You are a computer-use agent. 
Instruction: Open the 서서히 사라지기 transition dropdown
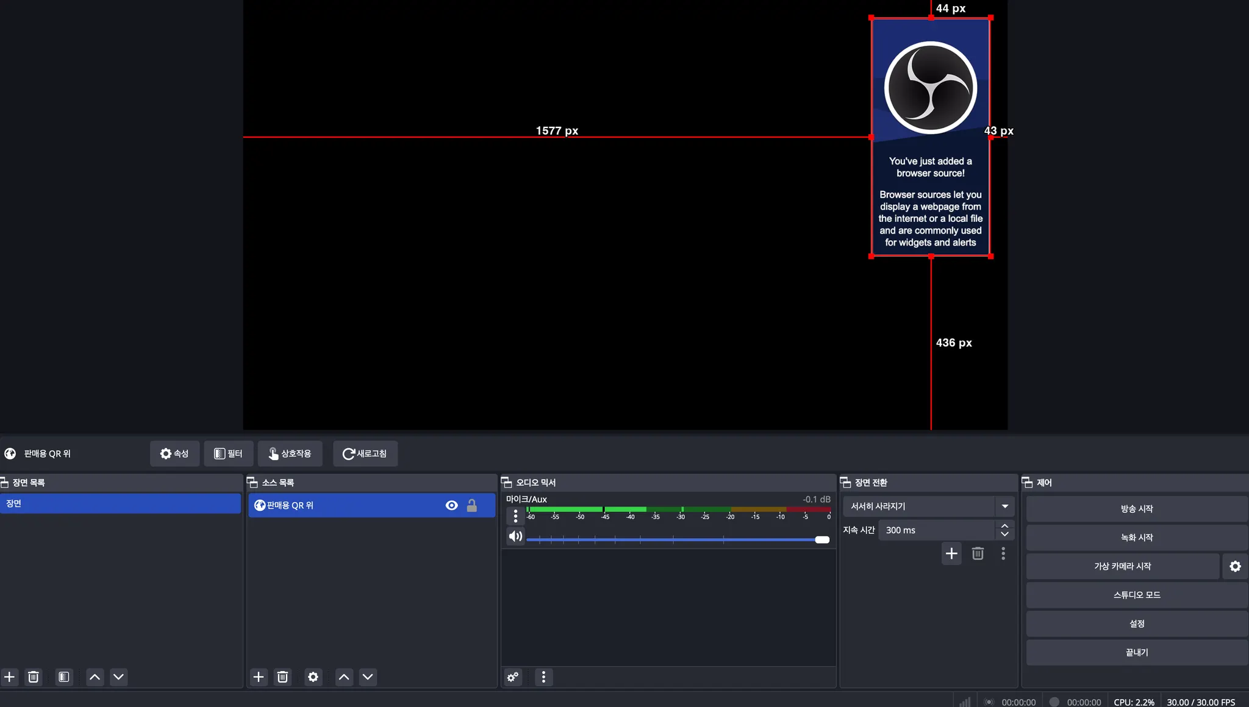click(x=1004, y=506)
